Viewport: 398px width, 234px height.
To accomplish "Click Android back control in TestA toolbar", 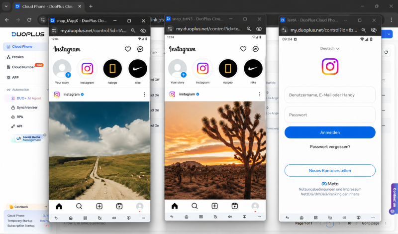I will coord(287,218).
